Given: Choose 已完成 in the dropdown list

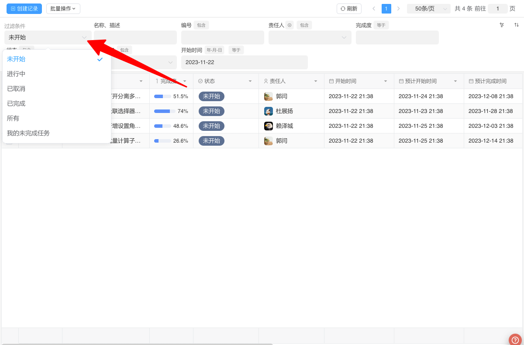Looking at the screenshot, I should click(16, 103).
